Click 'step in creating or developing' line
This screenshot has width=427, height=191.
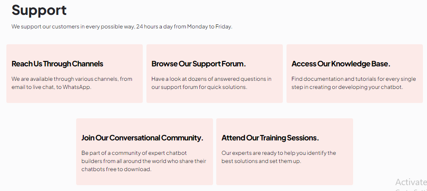pos(347,87)
